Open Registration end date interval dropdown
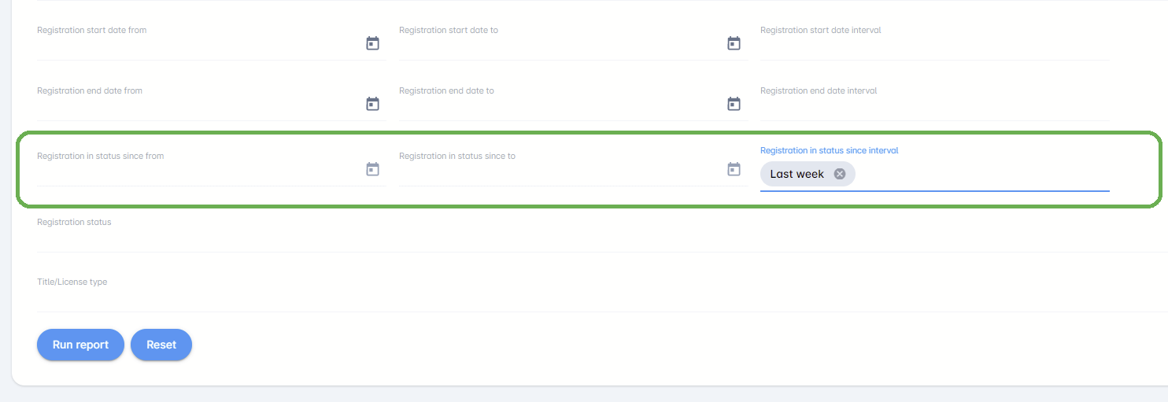This screenshot has width=1168, height=402. (934, 105)
